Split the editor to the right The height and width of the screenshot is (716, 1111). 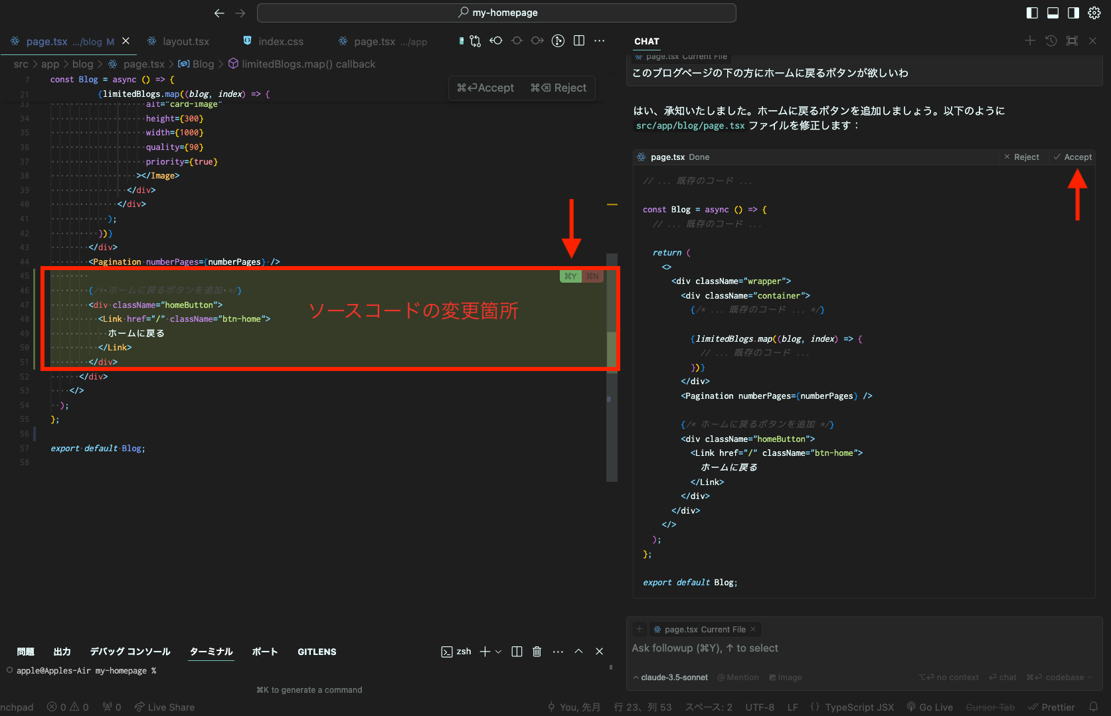[x=579, y=41]
